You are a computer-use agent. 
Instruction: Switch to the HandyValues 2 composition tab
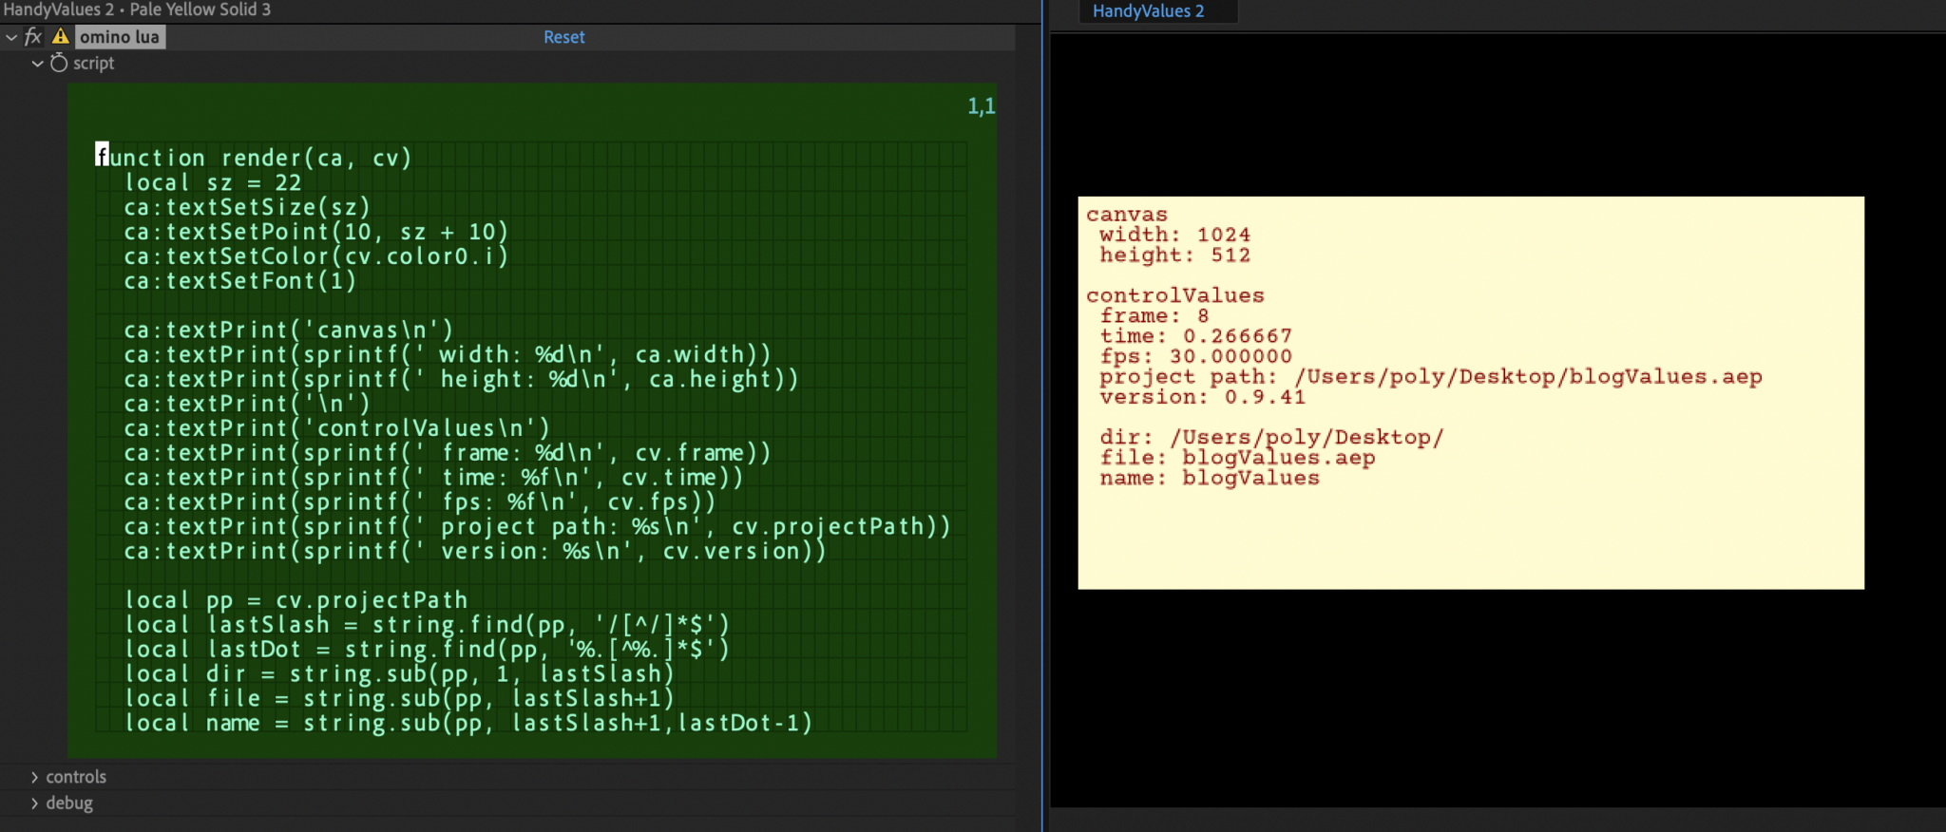(1148, 11)
